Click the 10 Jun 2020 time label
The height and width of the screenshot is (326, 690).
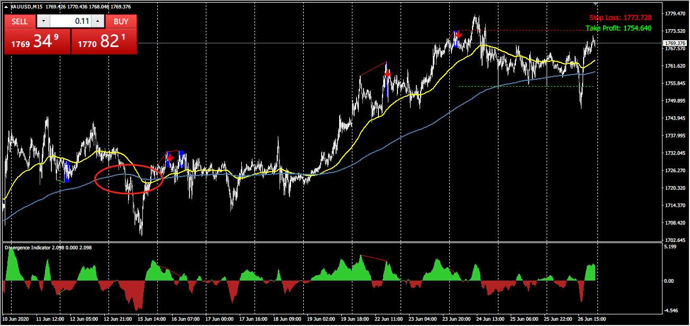point(15,320)
